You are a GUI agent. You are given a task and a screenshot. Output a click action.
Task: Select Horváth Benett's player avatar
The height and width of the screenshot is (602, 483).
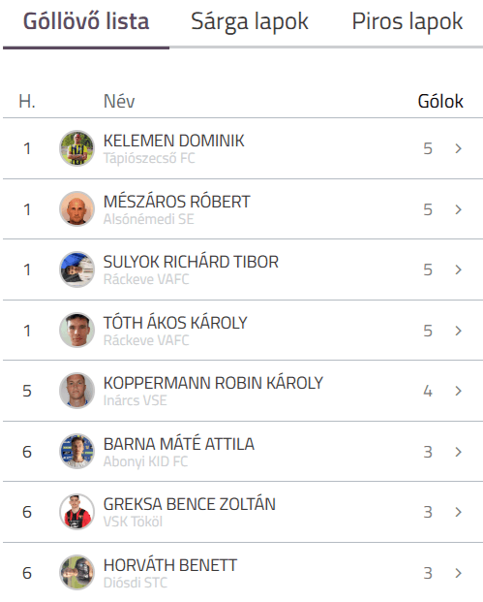click(x=77, y=573)
